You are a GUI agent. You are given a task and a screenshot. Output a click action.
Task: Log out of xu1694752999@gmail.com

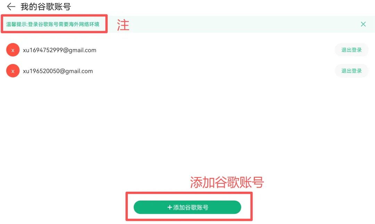coord(351,50)
